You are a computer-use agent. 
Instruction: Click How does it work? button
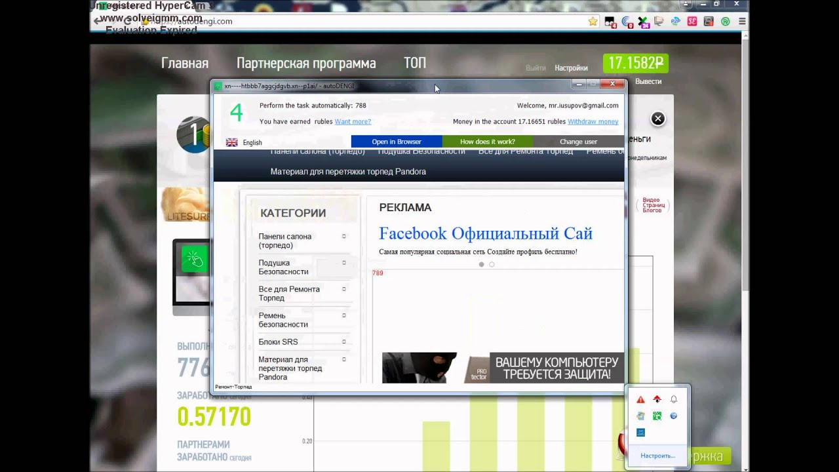pyautogui.click(x=488, y=142)
